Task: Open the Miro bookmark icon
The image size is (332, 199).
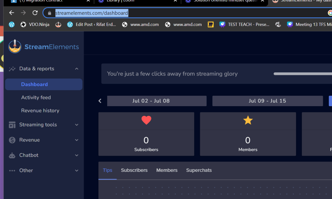Action: tap(211, 25)
